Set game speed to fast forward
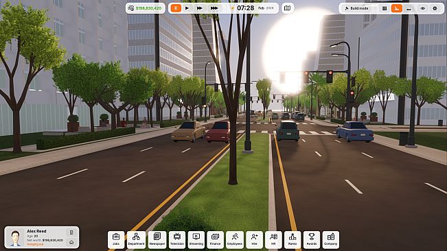This screenshot has width=447, height=251. [200, 8]
